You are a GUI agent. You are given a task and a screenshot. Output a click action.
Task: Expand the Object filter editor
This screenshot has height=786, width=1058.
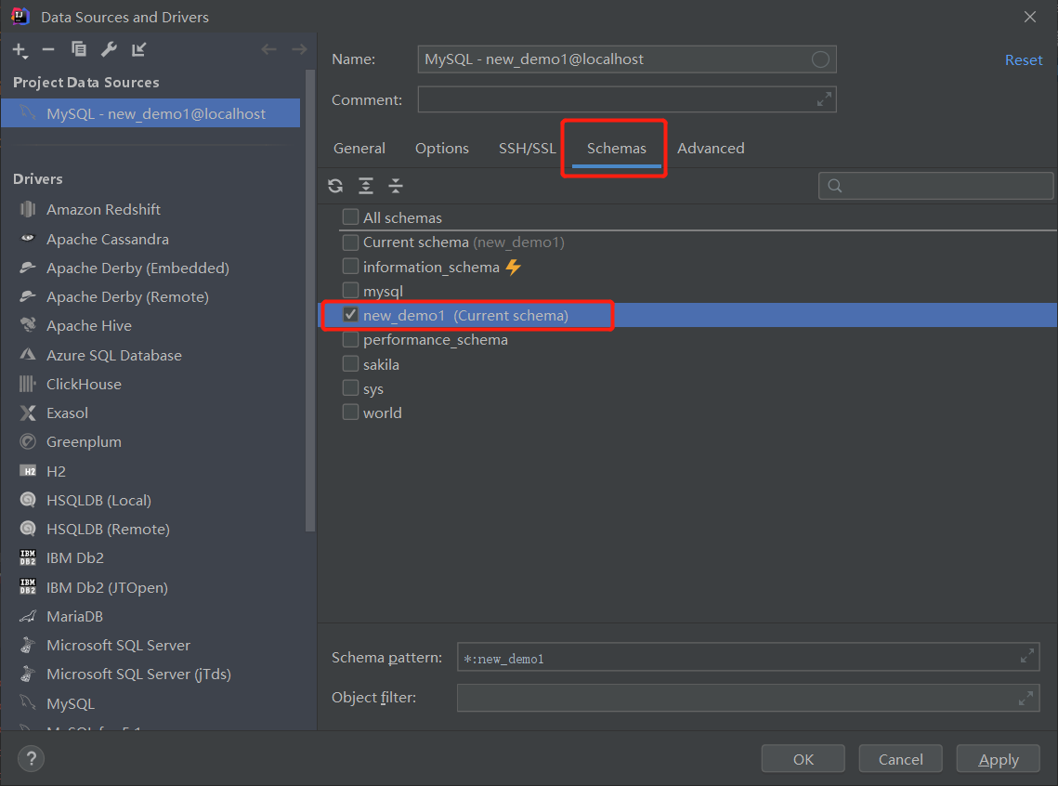pyautogui.click(x=1027, y=698)
